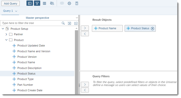Screen dimensions: 181x98
Task: Expand all tree nodes icon
Action: tap(69, 23)
